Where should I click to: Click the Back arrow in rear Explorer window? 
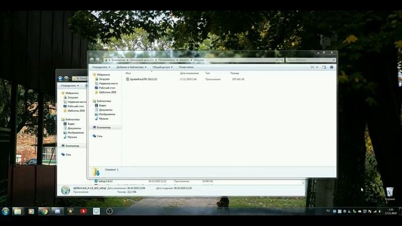(x=60, y=78)
